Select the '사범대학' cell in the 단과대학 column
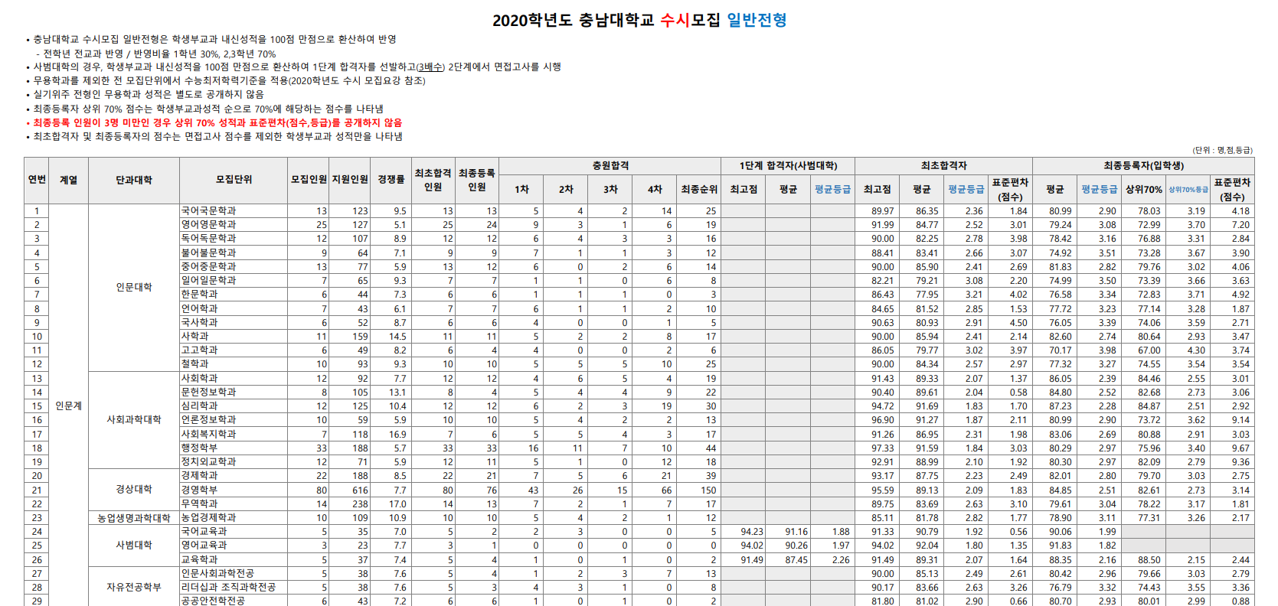Viewport: 1278px width, 606px height. click(134, 545)
